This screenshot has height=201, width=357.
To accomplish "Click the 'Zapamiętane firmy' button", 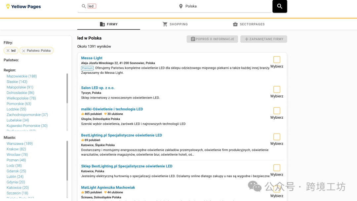I will 263,39.
